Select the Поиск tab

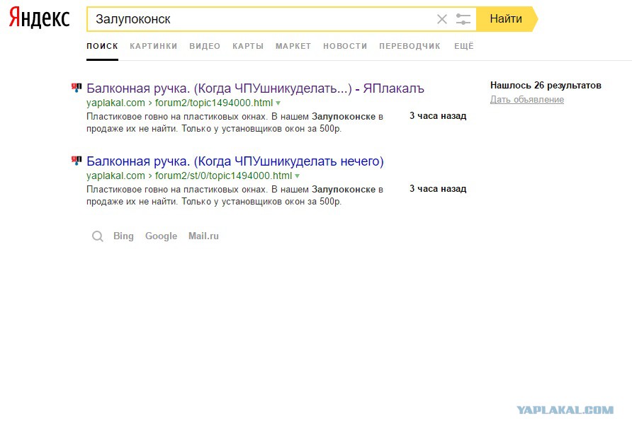pyautogui.click(x=102, y=46)
